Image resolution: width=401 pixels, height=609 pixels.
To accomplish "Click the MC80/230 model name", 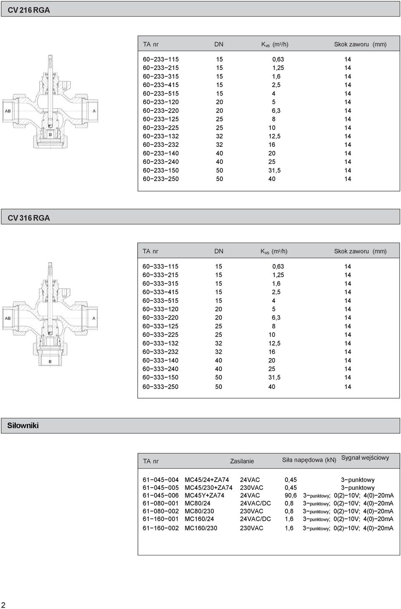I will pos(199,511).
